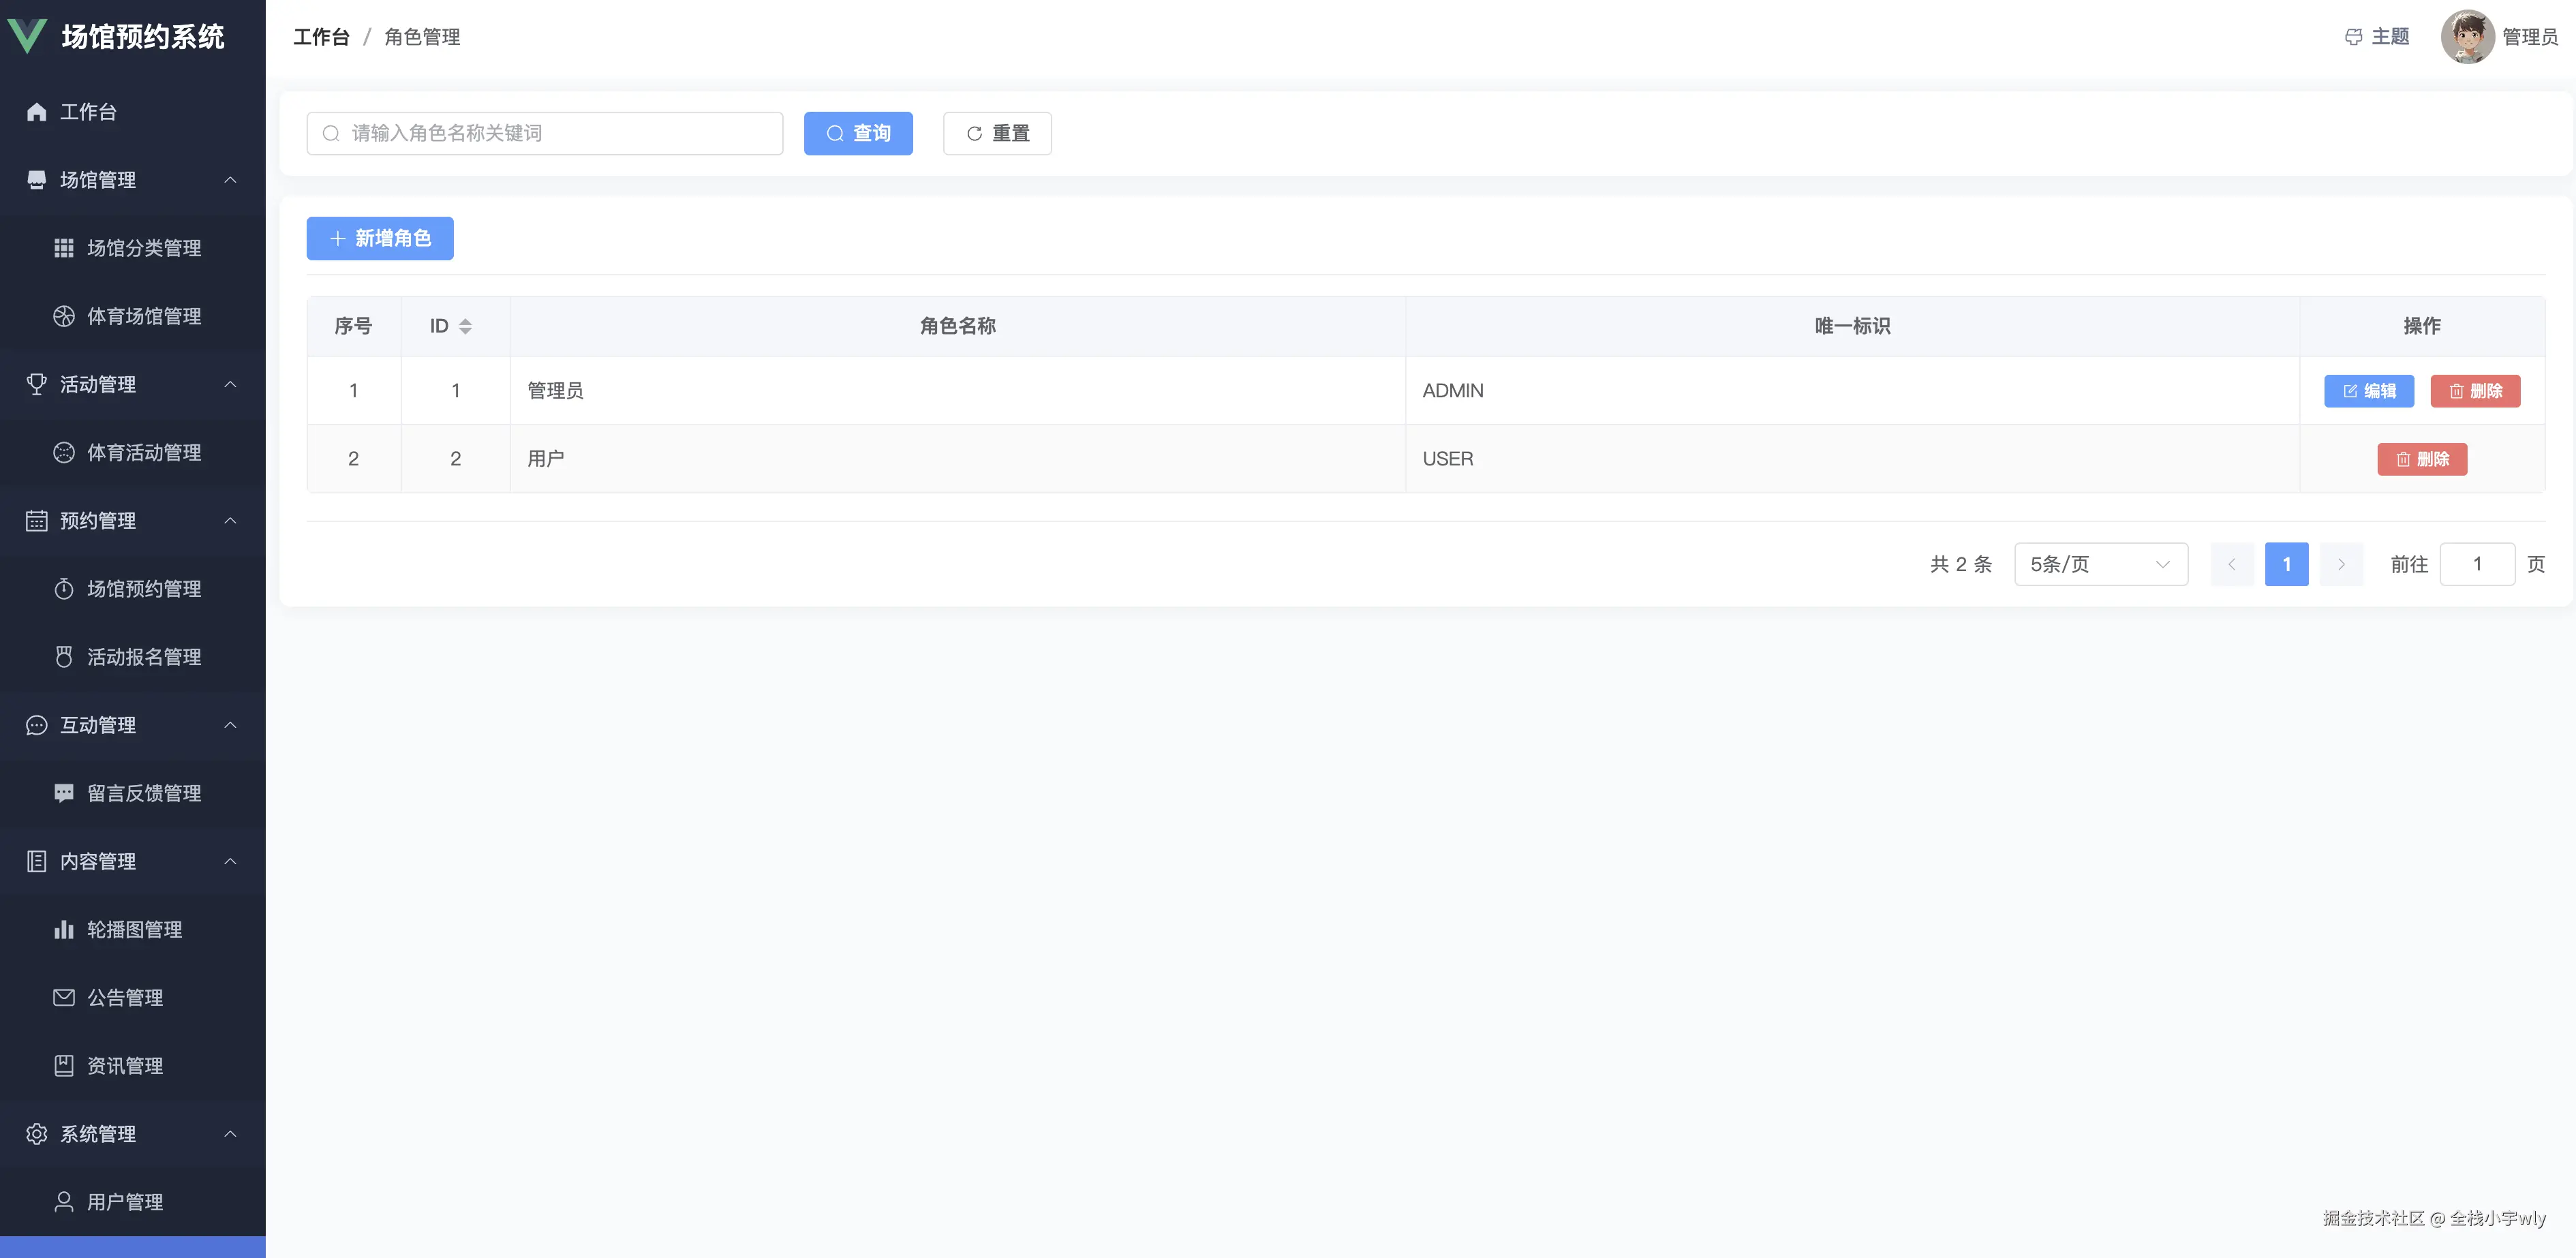Click the home workbench icon in sidebar
The height and width of the screenshot is (1258, 2576).
click(37, 112)
